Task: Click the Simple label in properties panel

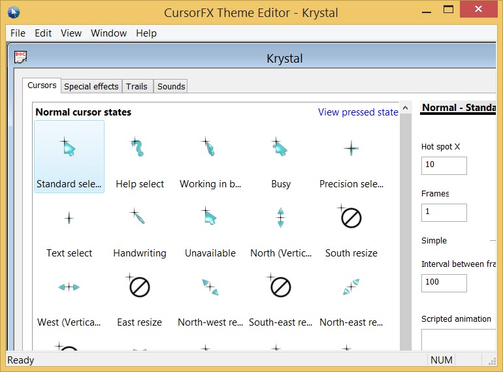Action: [434, 241]
